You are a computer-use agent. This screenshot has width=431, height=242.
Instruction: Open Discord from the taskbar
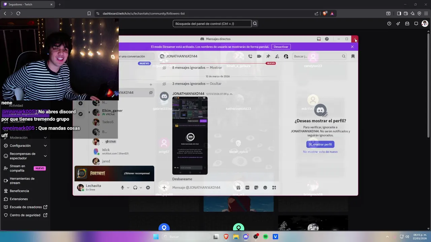pyautogui.click(x=246, y=237)
